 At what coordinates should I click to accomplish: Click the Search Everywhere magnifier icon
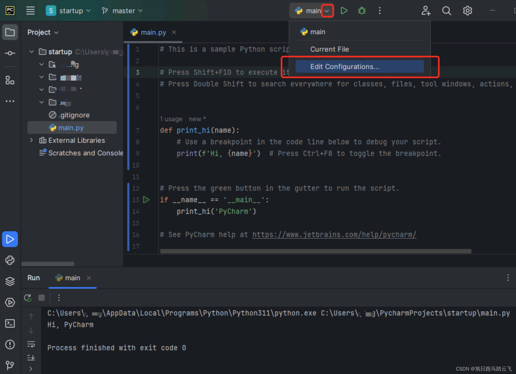tap(446, 11)
